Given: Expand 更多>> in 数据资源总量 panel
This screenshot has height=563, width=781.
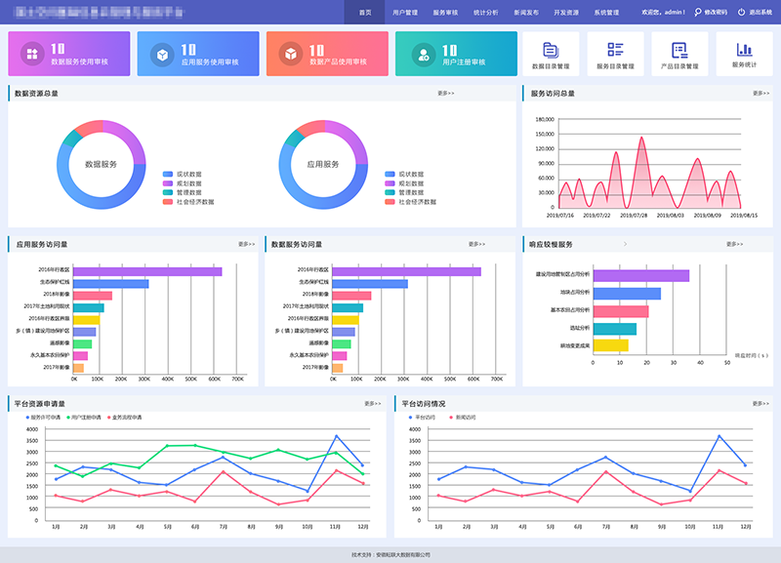Looking at the screenshot, I should tap(446, 93).
